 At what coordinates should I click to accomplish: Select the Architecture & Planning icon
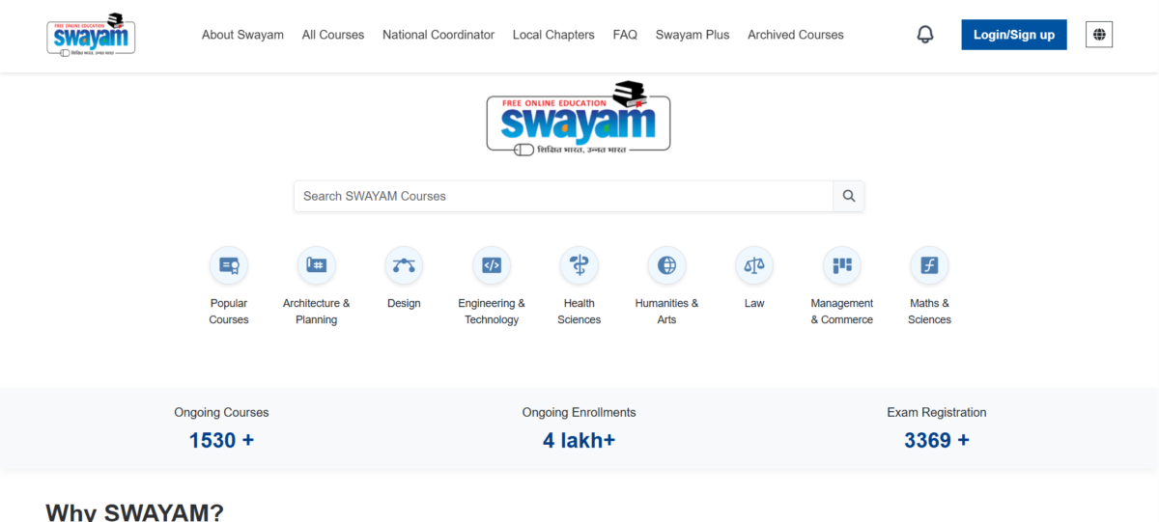click(316, 265)
